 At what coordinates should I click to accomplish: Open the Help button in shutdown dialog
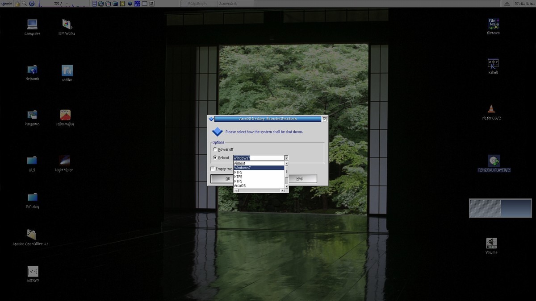[x=300, y=179]
